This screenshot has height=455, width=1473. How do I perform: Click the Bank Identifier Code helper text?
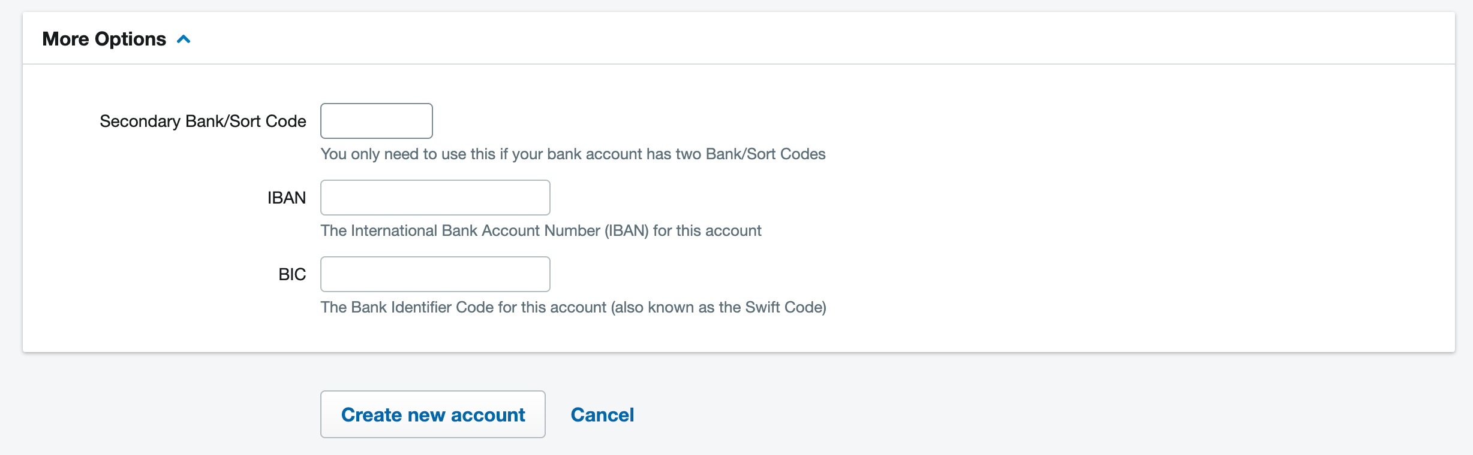(573, 307)
